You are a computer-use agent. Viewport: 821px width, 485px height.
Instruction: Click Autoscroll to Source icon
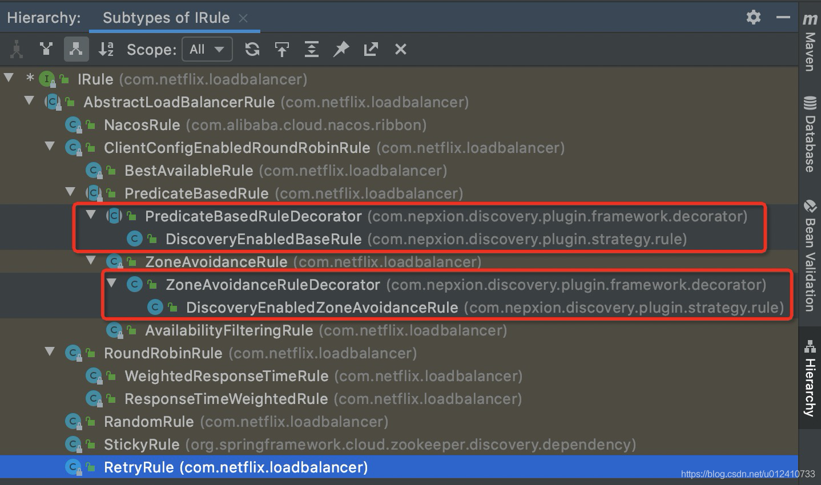281,49
